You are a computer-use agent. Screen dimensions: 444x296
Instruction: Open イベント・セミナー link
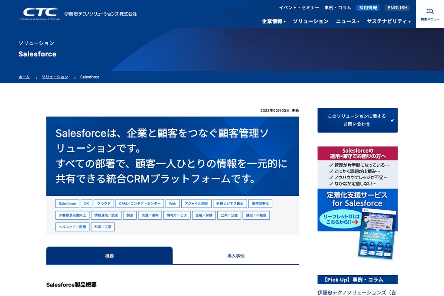coord(299,8)
